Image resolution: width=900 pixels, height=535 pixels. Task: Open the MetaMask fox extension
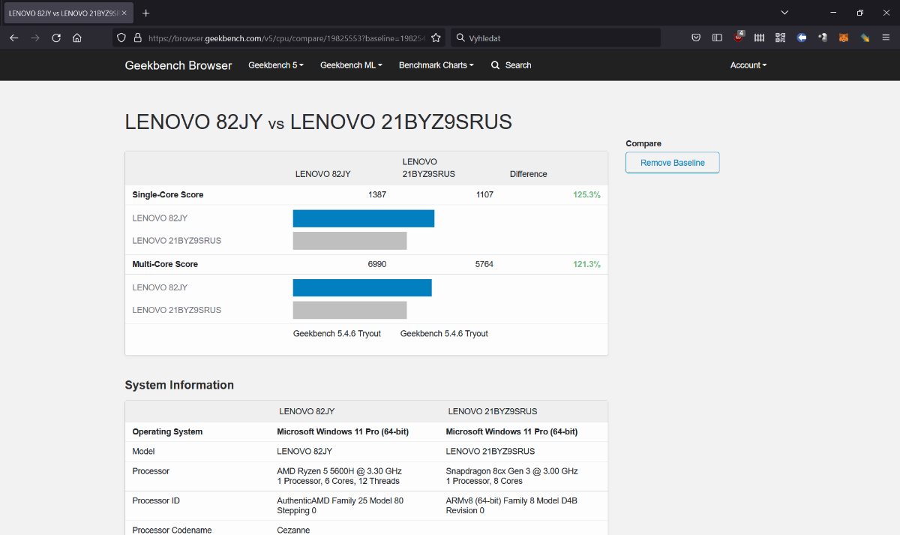click(844, 38)
